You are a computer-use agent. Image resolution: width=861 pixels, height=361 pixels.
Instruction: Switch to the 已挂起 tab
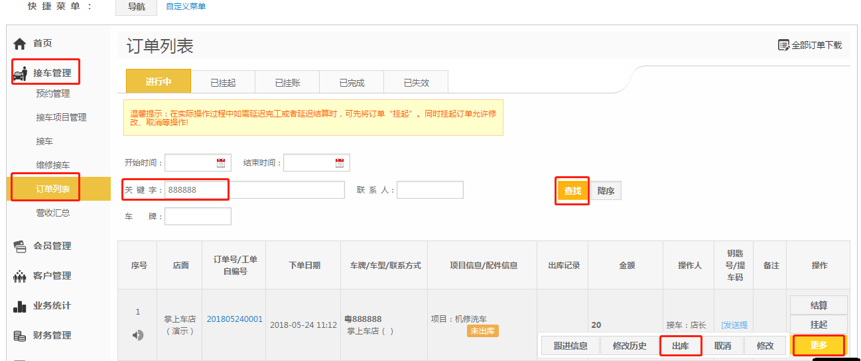pos(223,83)
